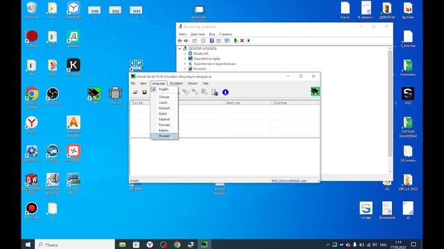Choose Italiano from the Language menu
Viewport: 444px width, 249px height.
click(x=164, y=131)
